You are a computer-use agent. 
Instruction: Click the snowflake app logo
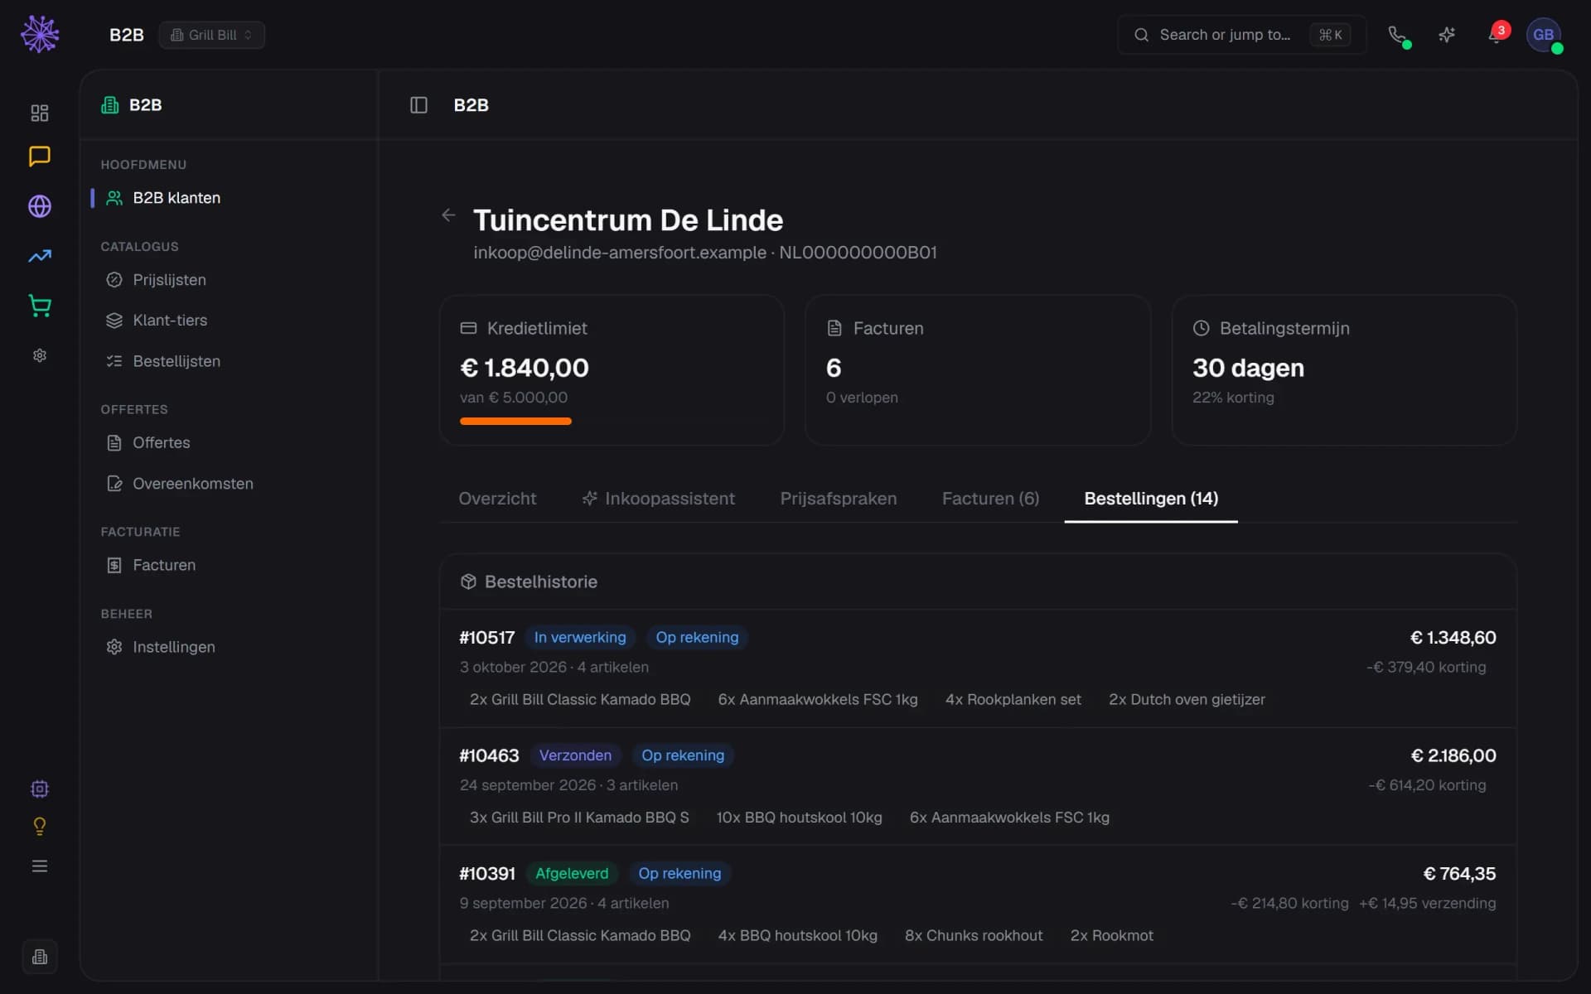pos(40,35)
